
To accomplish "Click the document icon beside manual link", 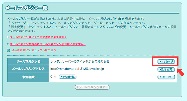I will [8, 50].
